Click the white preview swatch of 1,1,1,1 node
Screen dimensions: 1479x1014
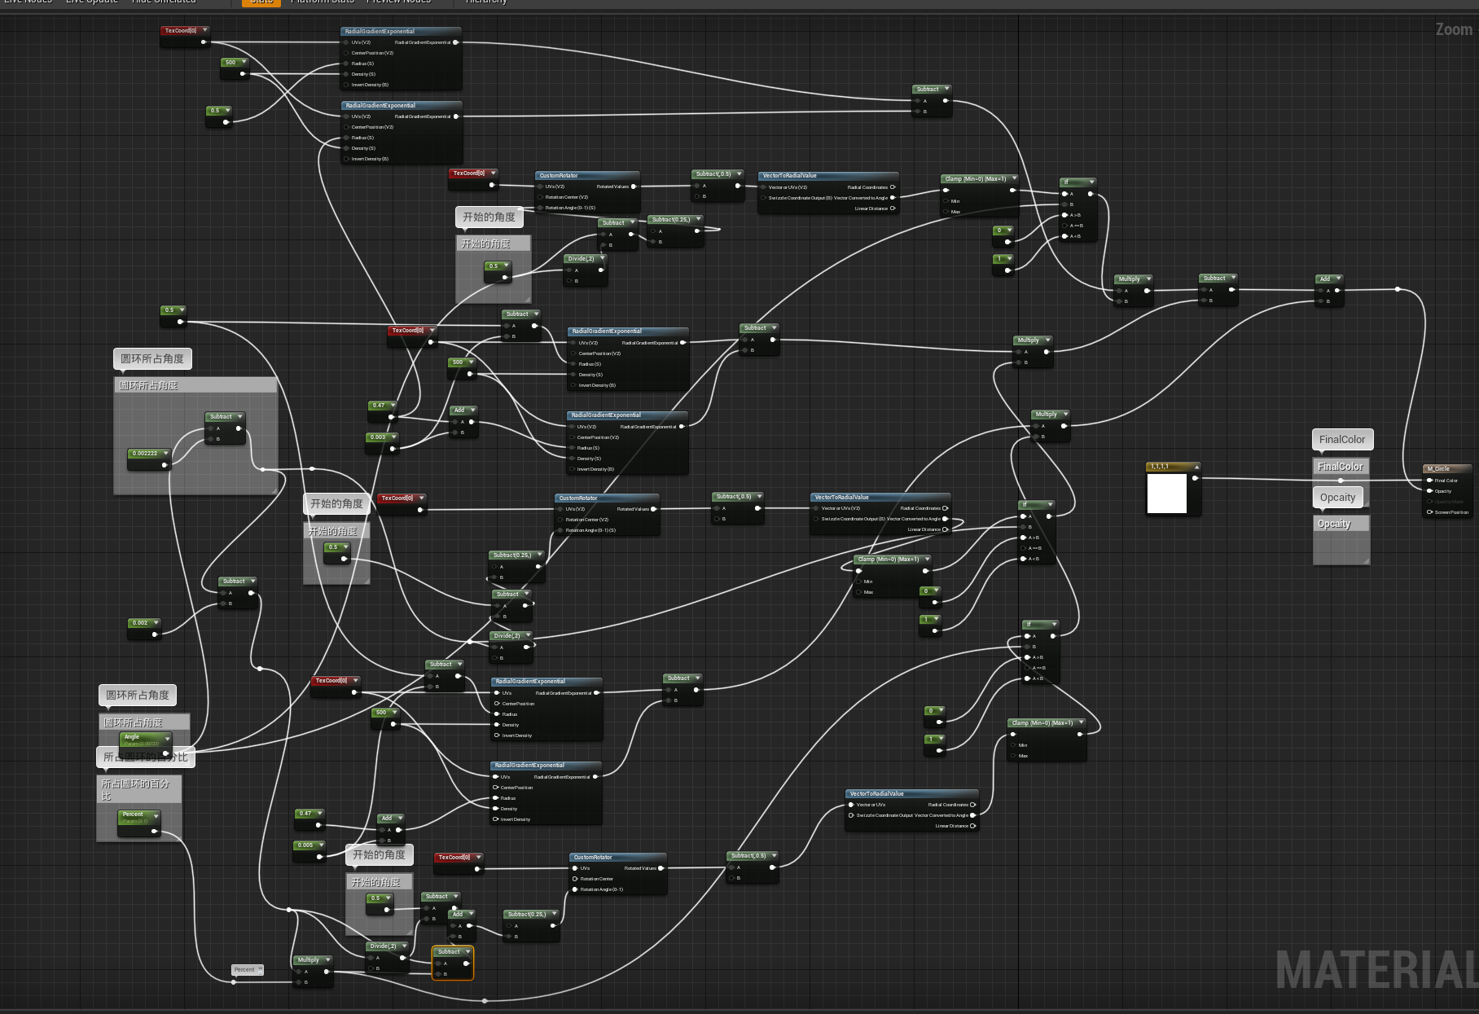[1166, 493]
